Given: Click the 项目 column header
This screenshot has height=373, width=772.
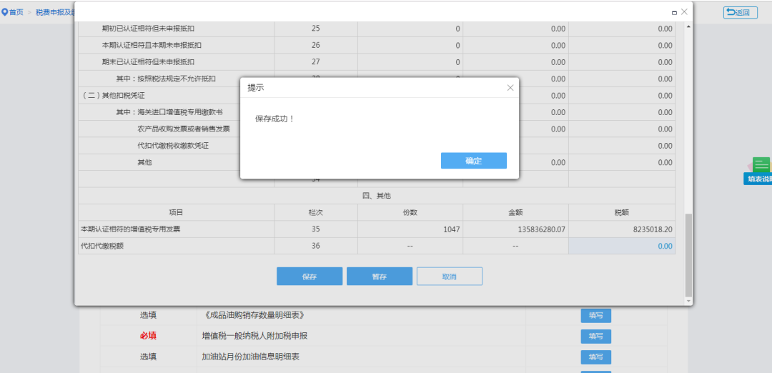Looking at the screenshot, I should point(177,212).
